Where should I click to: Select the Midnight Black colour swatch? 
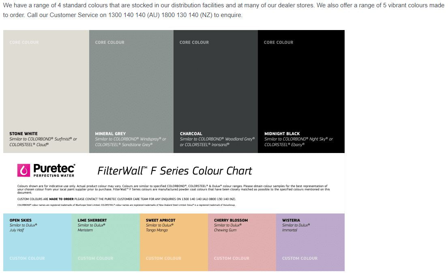301,89
